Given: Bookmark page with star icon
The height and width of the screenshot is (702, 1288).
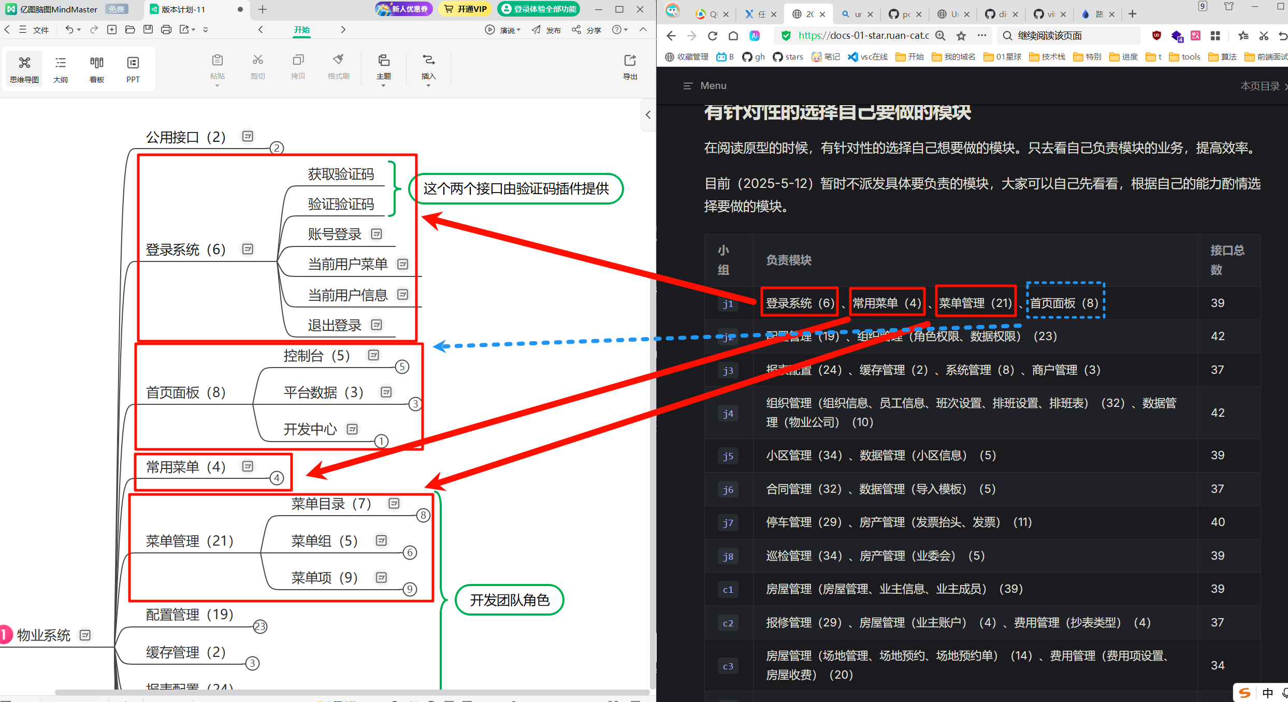Looking at the screenshot, I should [x=961, y=36].
